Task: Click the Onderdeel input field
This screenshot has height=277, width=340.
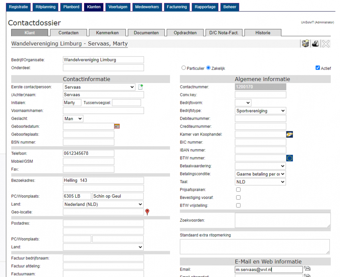Action: [103, 68]
